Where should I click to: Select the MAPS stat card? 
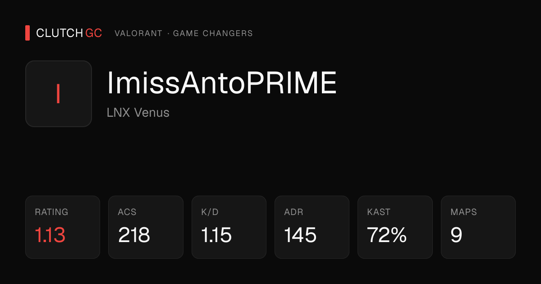(x=478, y=227)
